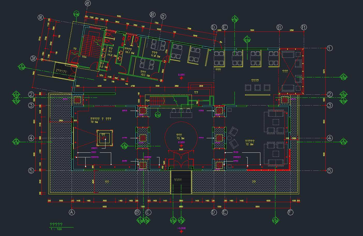Select the large red circle in the lobby

[181, 137]
